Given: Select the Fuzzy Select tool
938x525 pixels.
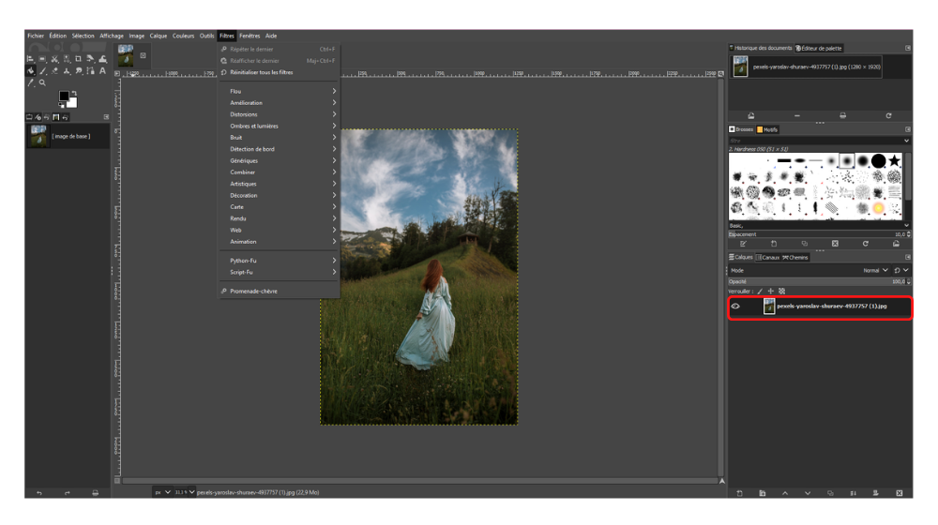Looking at the screenshot, I should [x=67, y=59].
